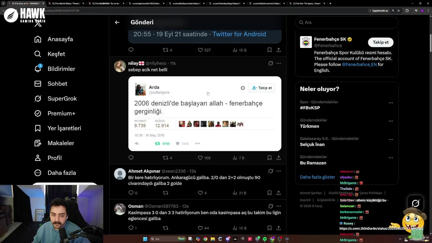Open Premium+ in the sidebar
This screenshot has width=432, height=243.
click(55, 113)
